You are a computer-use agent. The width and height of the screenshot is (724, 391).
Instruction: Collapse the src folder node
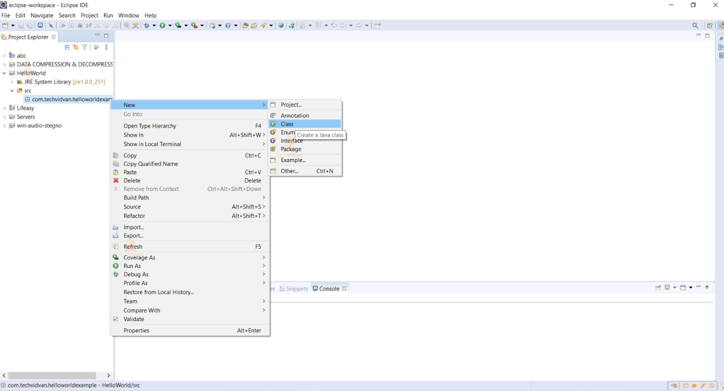(x=12, y=91)
